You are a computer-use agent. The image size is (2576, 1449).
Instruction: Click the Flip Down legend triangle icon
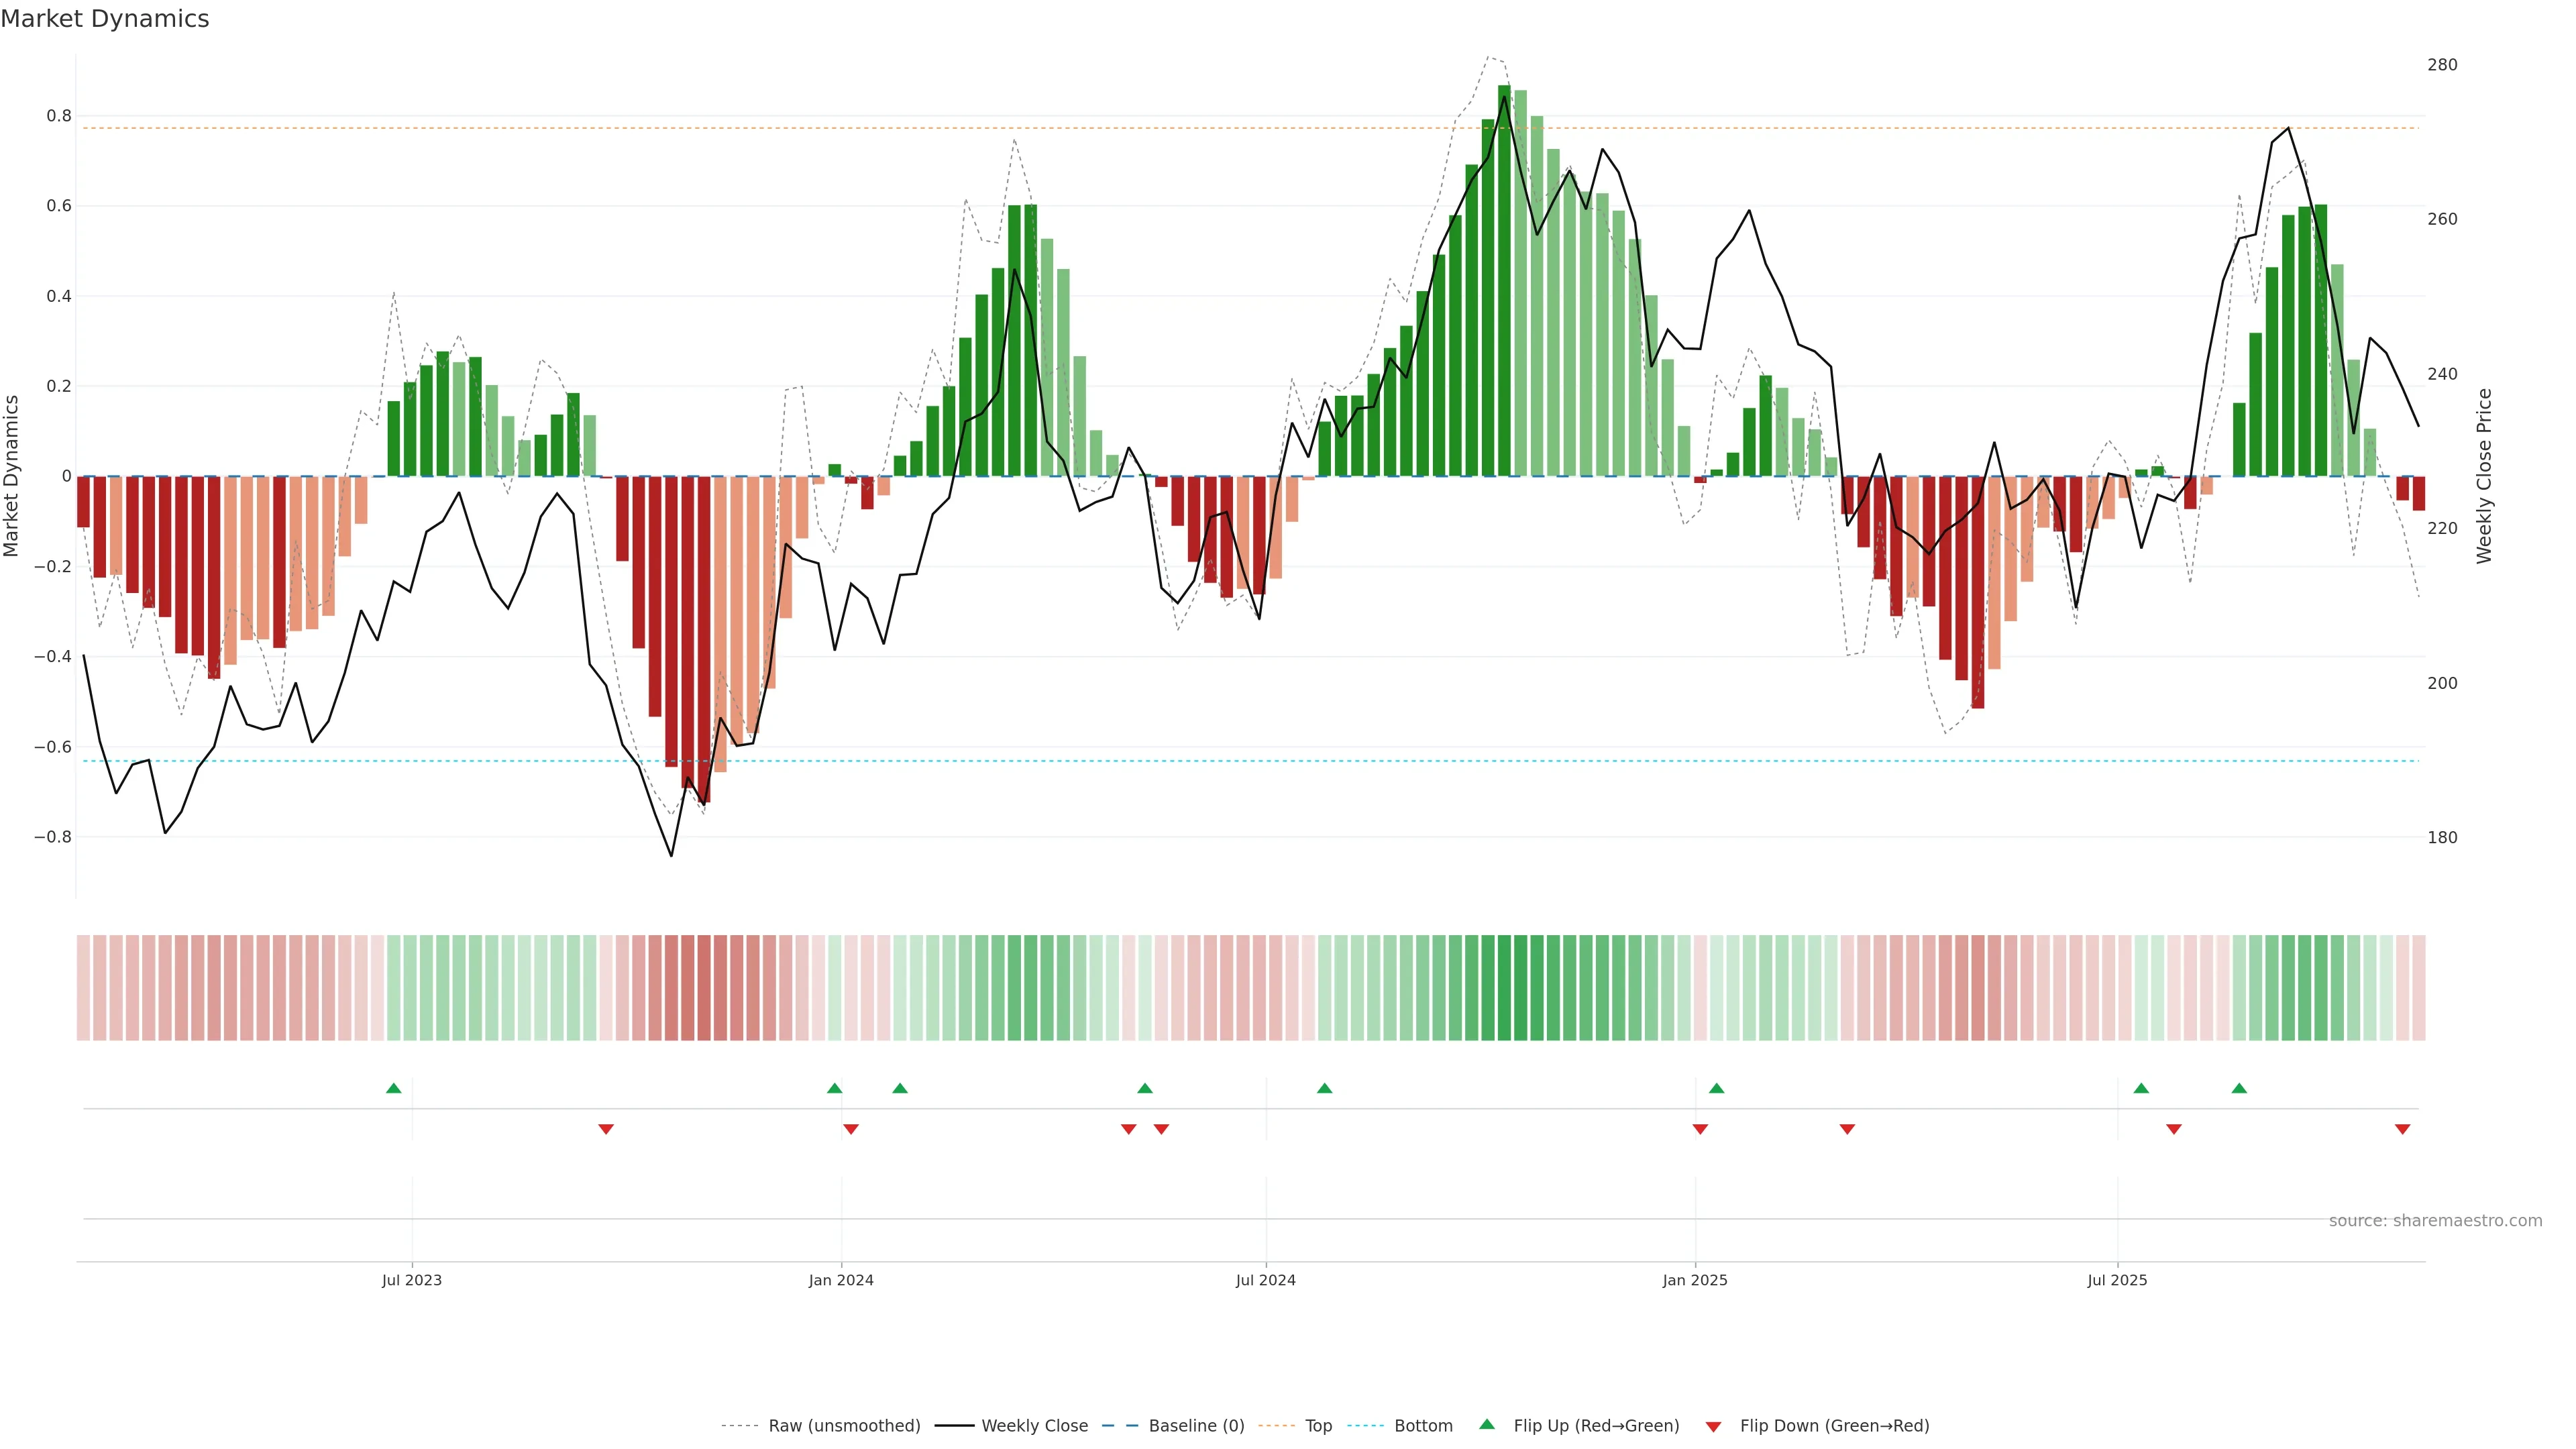click(1713, 1427)
